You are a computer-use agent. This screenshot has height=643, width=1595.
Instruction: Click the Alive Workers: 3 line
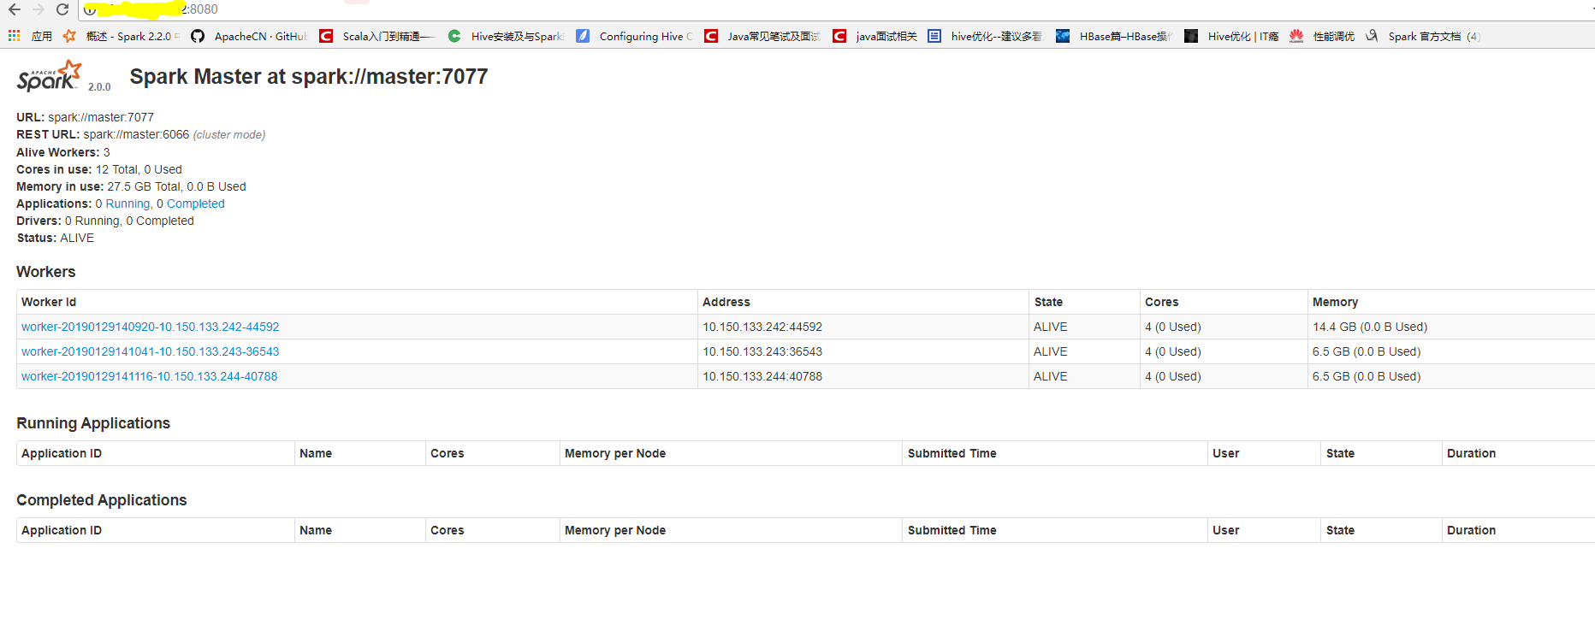63,152
